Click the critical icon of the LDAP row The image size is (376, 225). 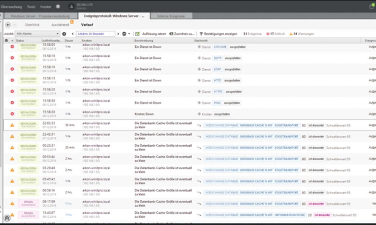[12, 69]
